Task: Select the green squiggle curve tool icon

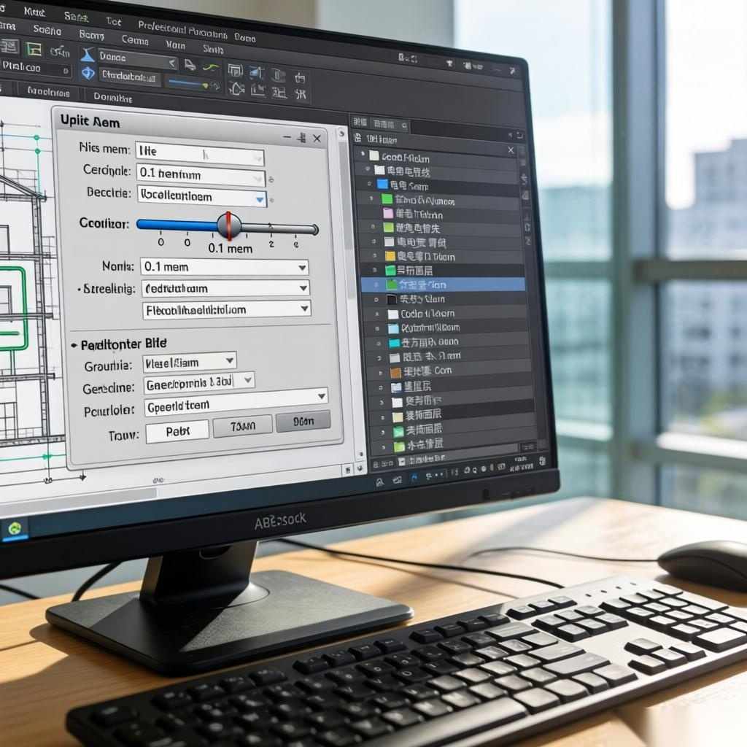Action: coord(211,67)
